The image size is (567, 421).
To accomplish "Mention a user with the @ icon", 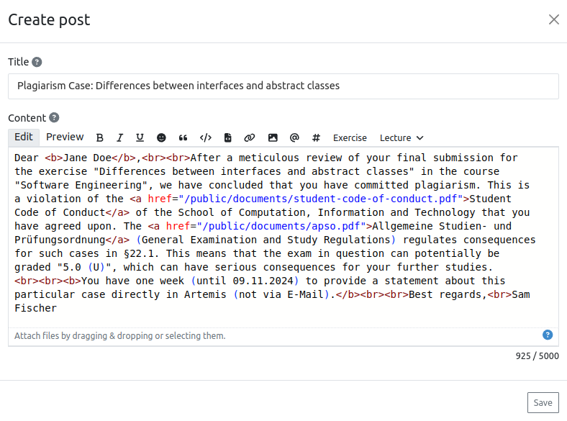I will [294, 138].
